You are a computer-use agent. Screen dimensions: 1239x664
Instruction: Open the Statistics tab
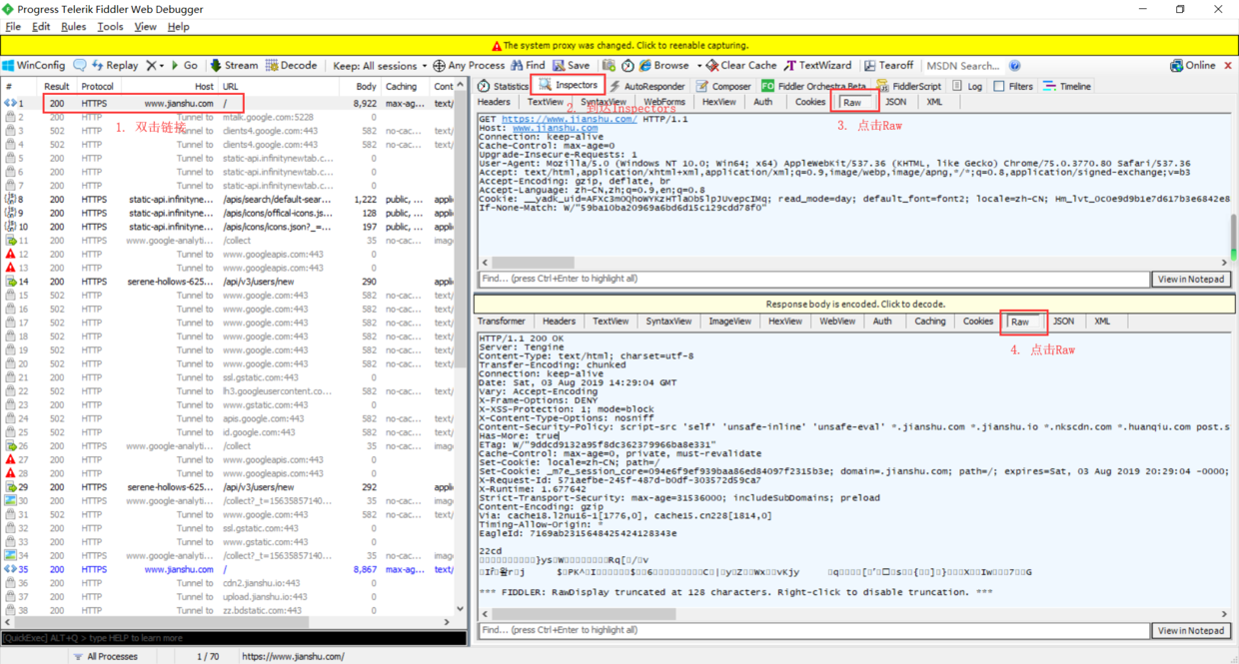(x=503, y=86)
